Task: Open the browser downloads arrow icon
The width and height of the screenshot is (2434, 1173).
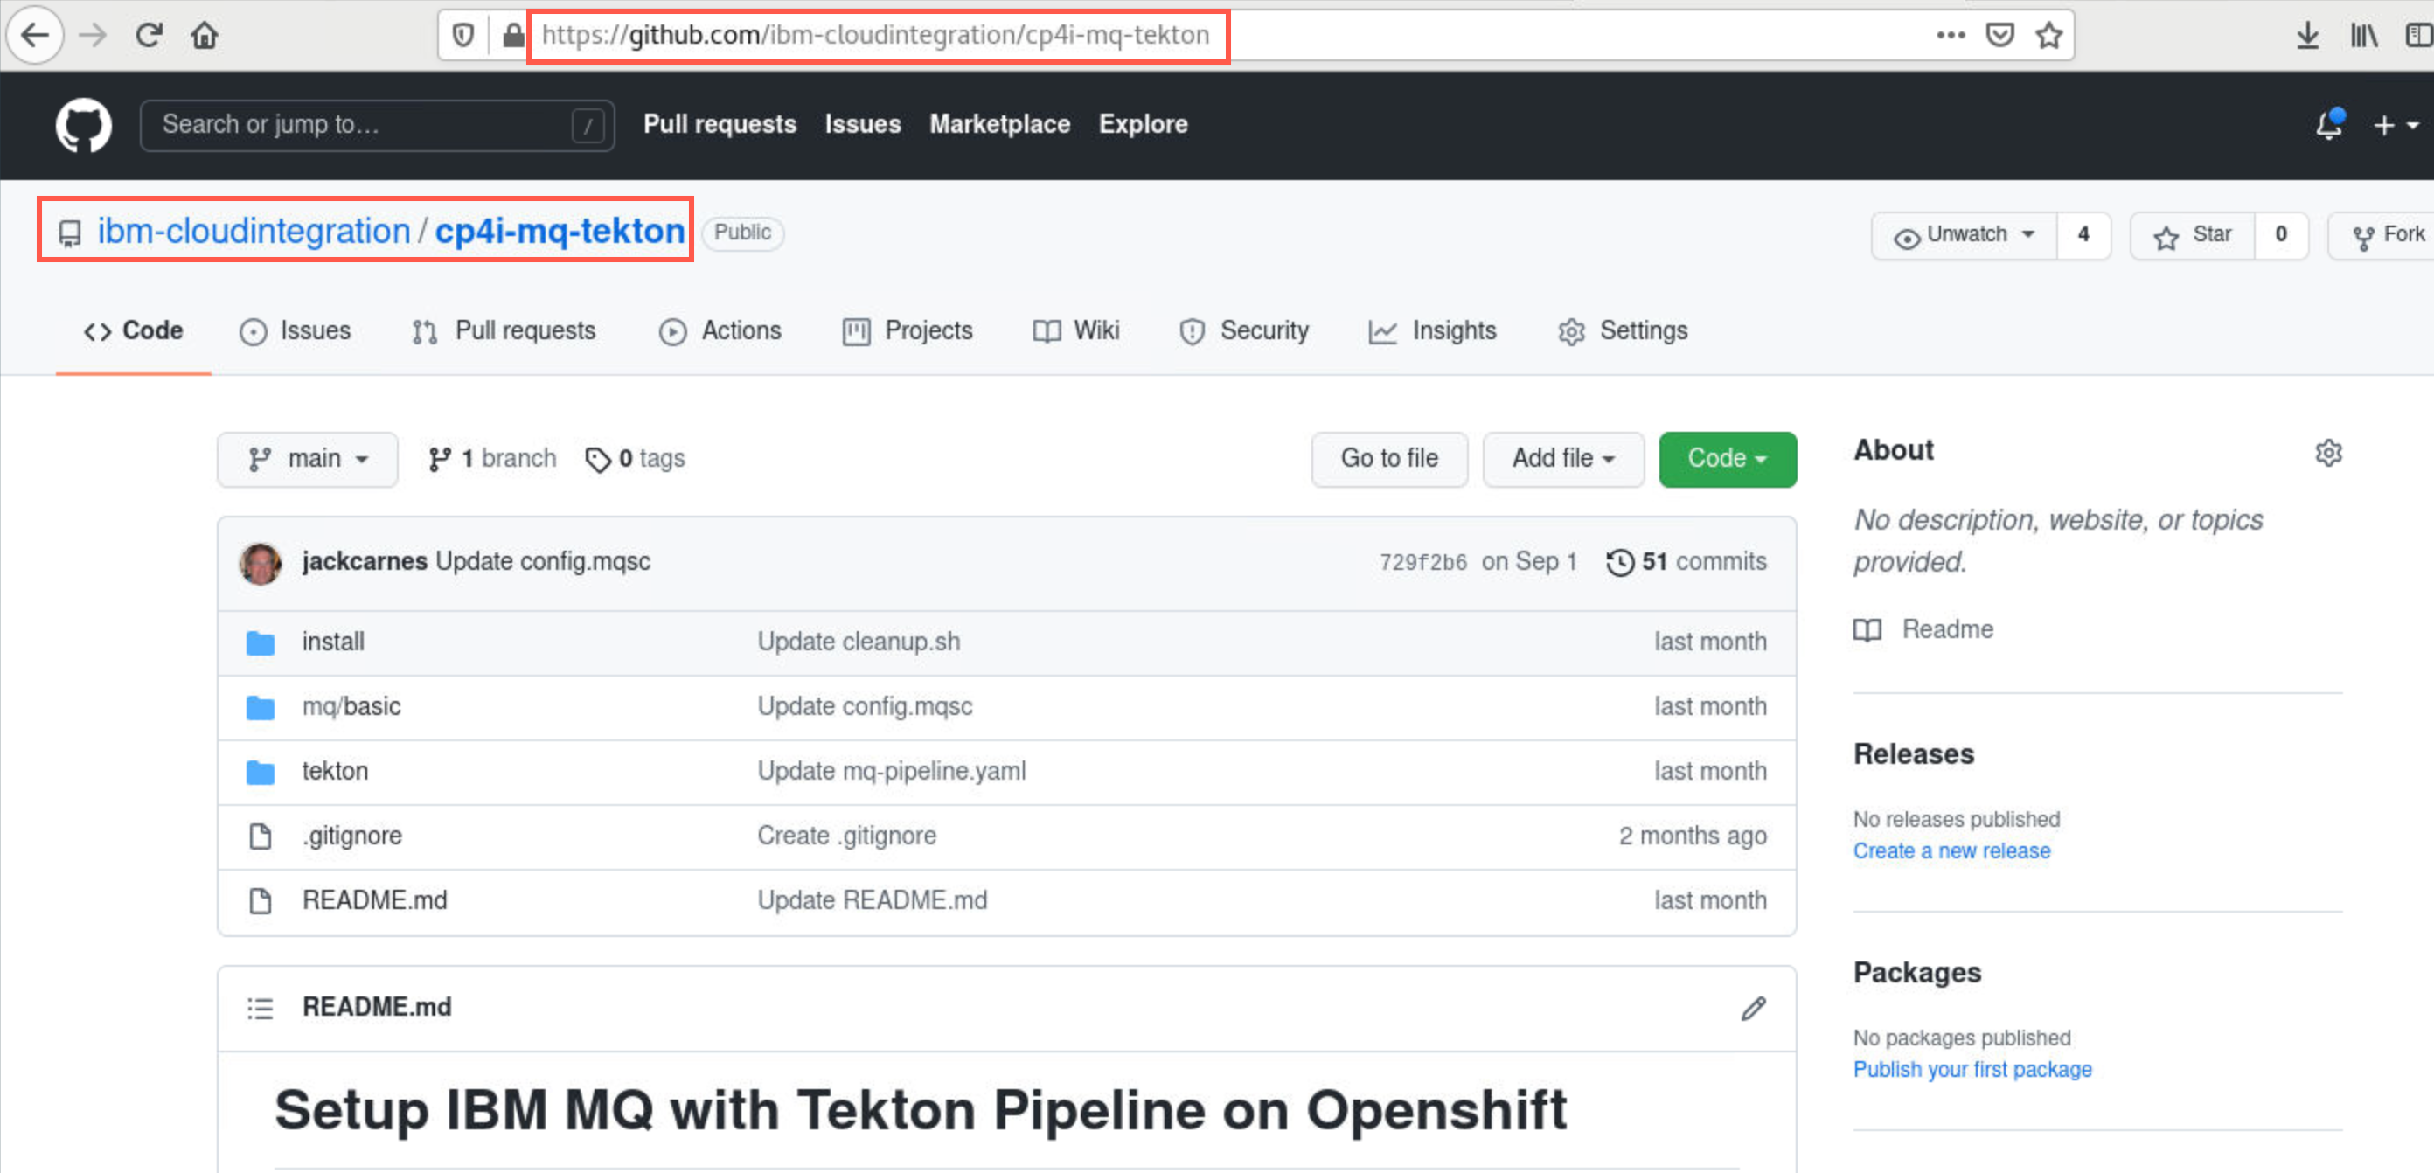Action: coord(2307,35)
